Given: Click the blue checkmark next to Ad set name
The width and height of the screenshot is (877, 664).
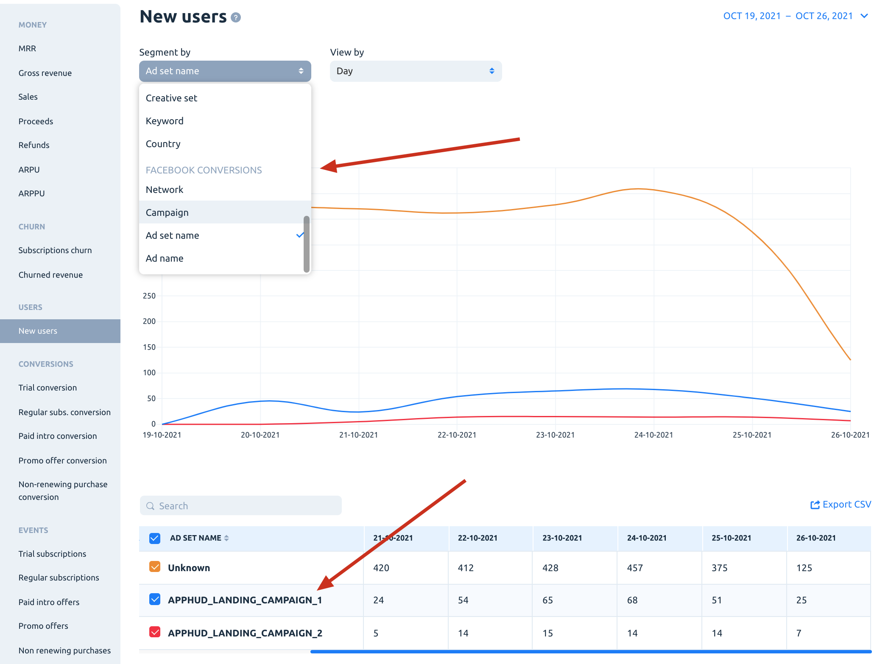Looking at the screenshot, I should coord(300,235).
